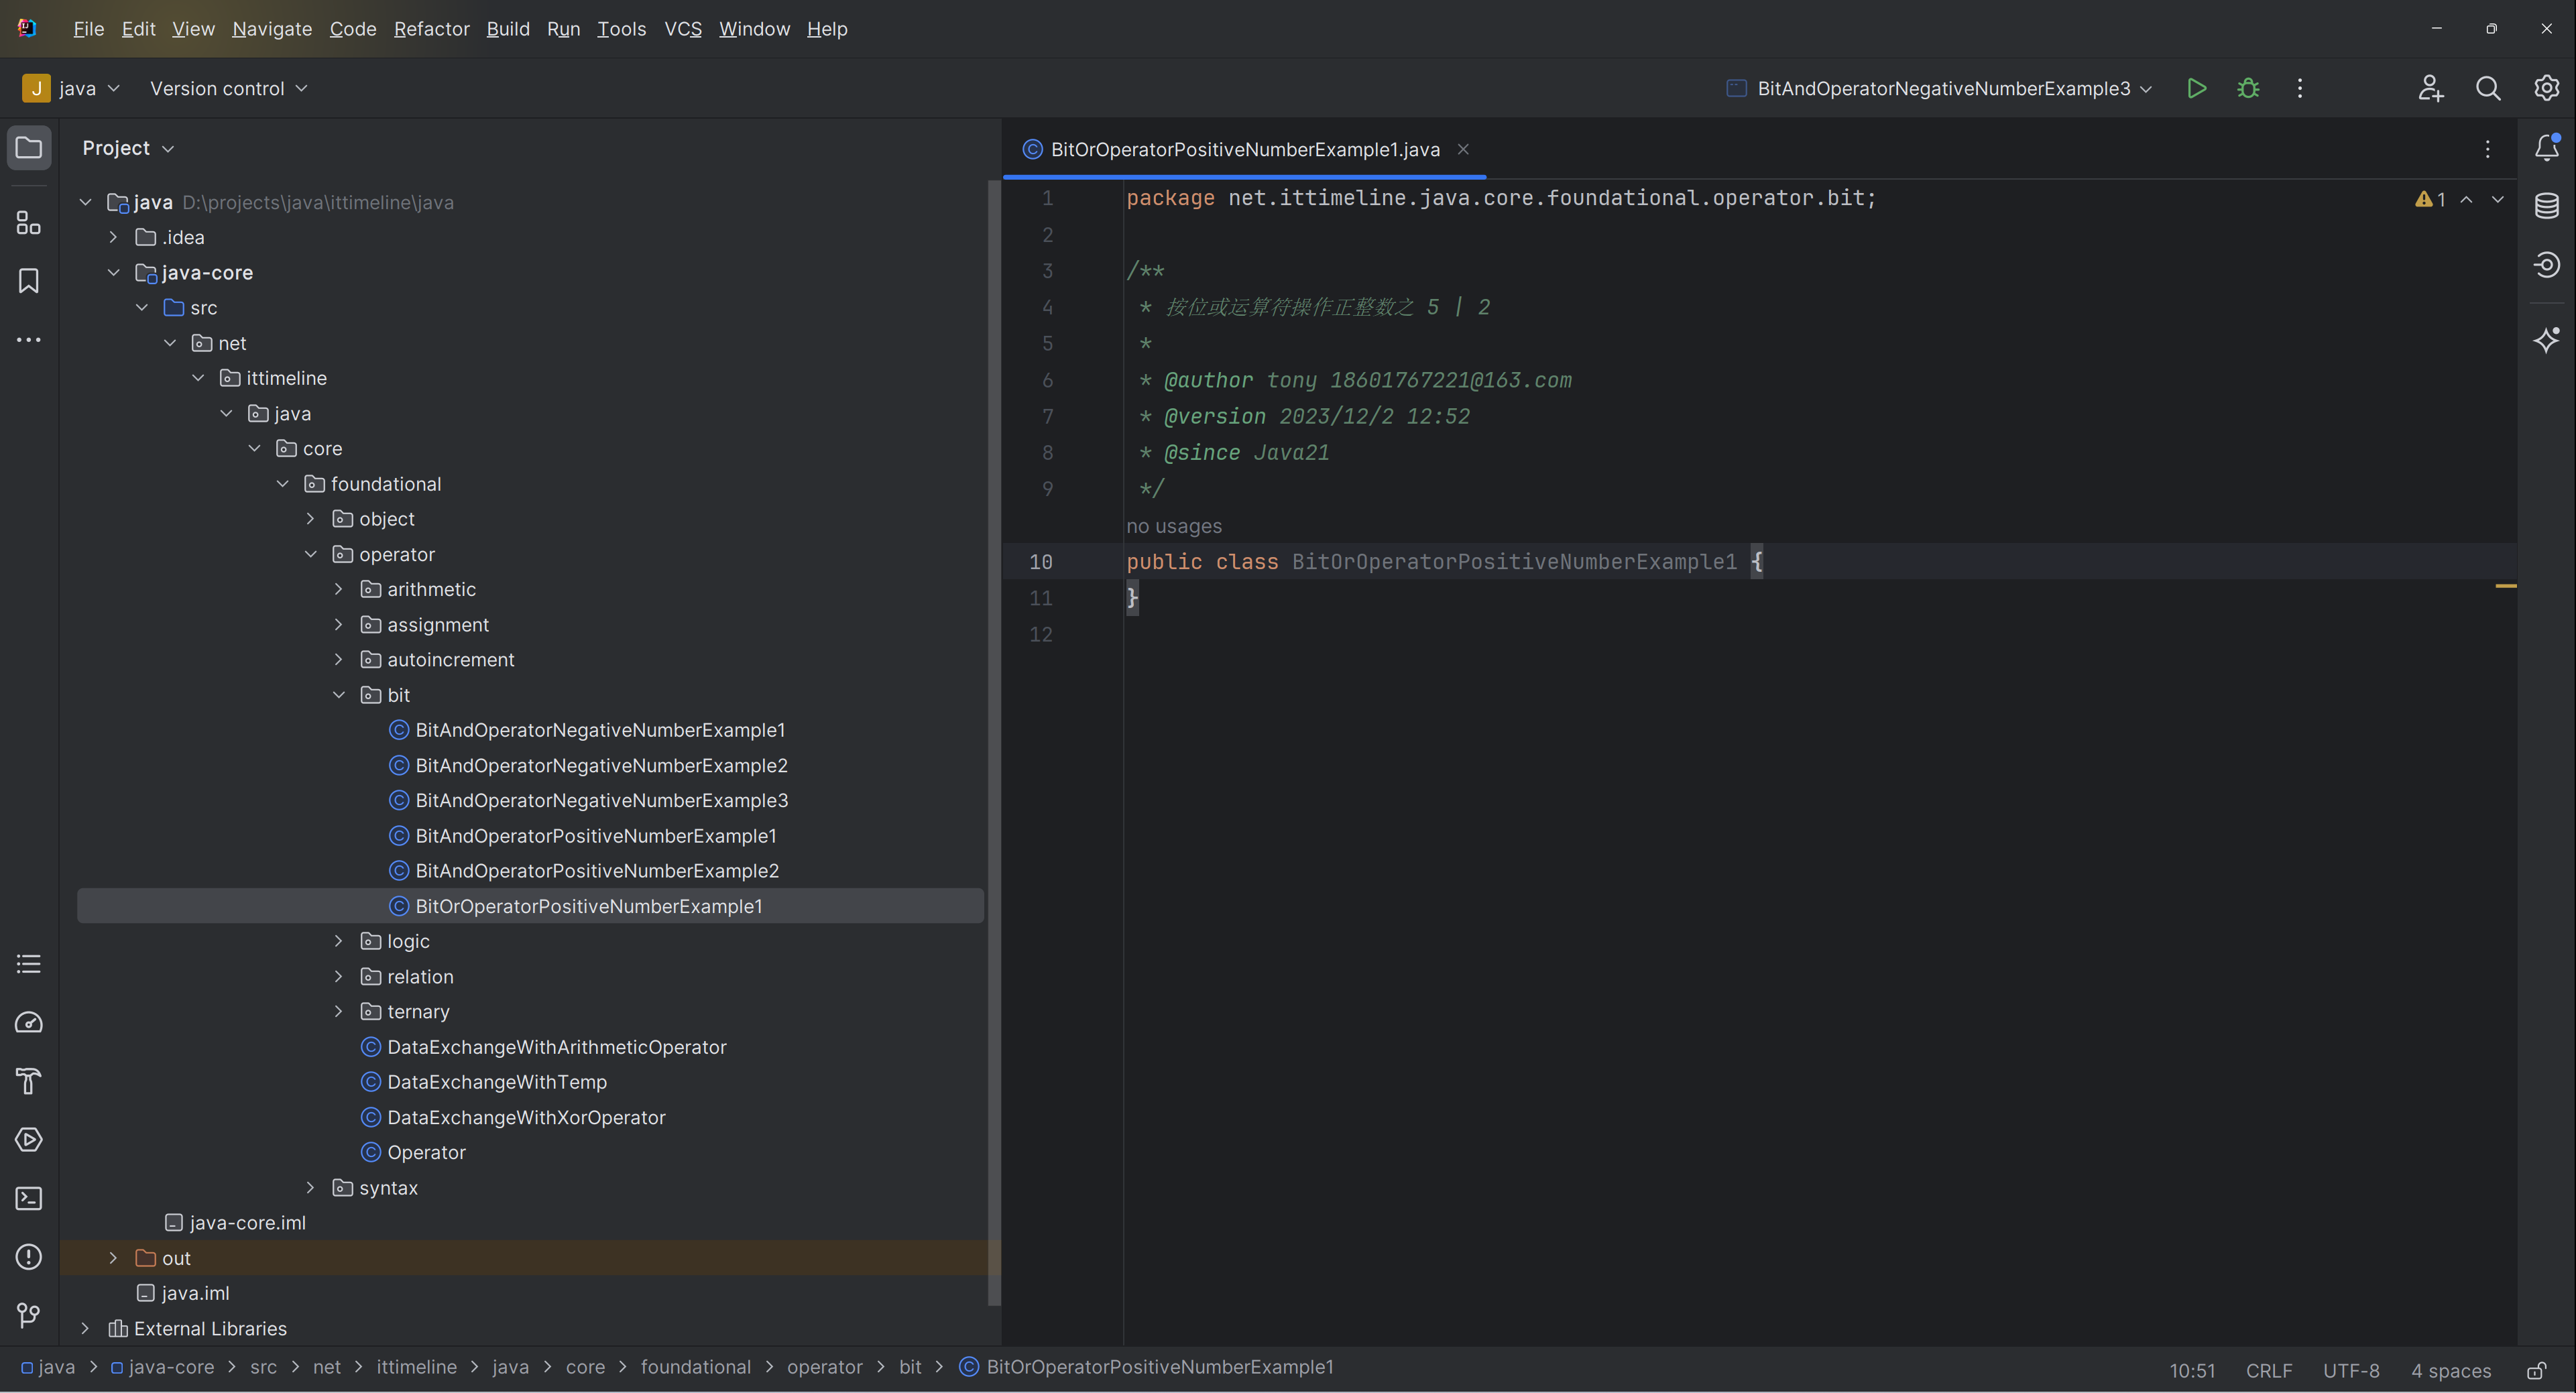Run BitAndOperatorNegativeNumberExample3 with green play button
The width and height of the screenshot is (2576, 1393).
click(2196, 88)
